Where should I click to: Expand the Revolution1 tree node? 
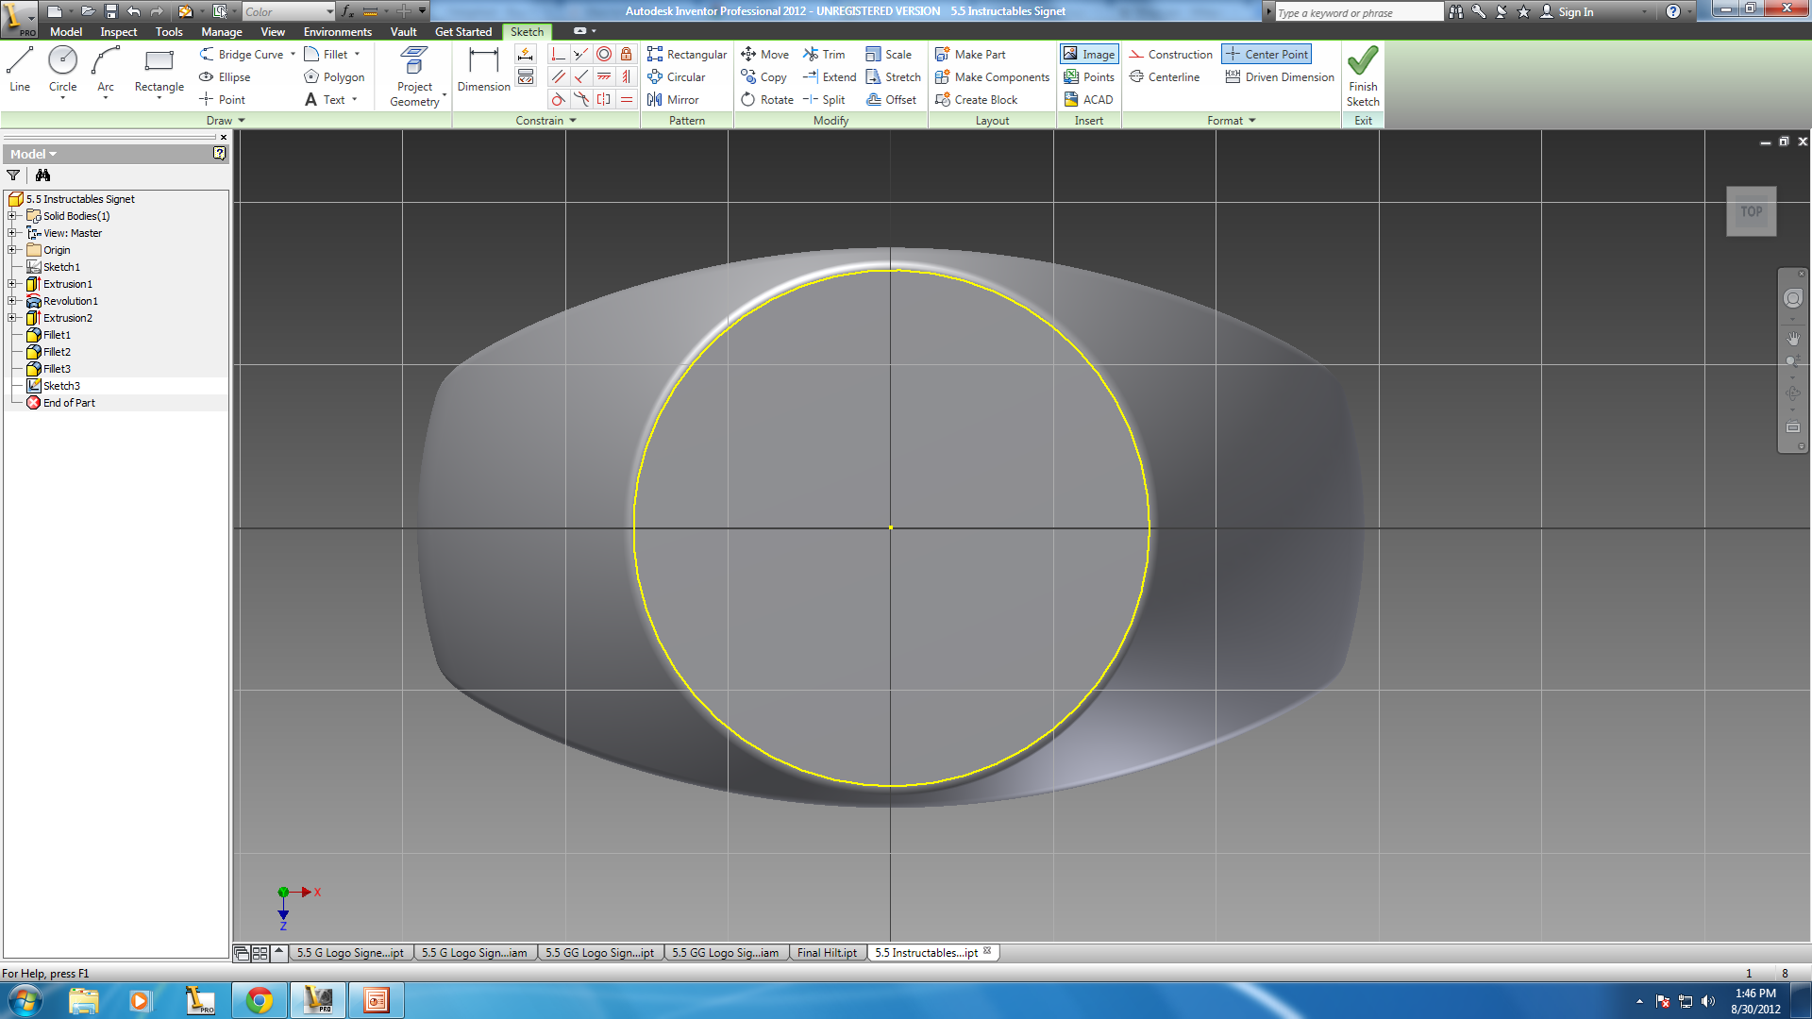click(x=12, y=301)
